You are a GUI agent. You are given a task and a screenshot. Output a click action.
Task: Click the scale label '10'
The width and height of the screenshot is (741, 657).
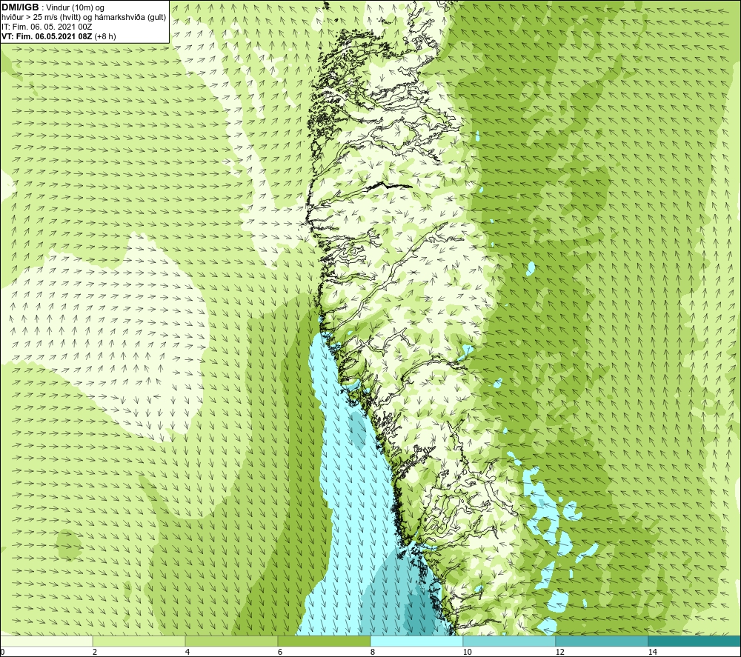pos(467,652)
